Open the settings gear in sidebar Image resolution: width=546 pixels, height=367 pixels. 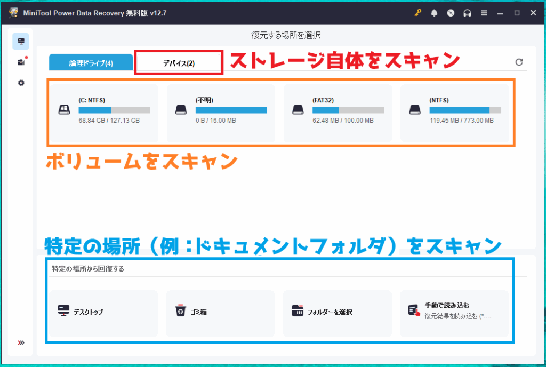[x=21, y=83]
